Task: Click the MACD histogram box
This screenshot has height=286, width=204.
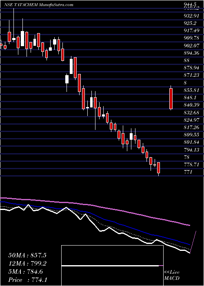Action: 112,266
